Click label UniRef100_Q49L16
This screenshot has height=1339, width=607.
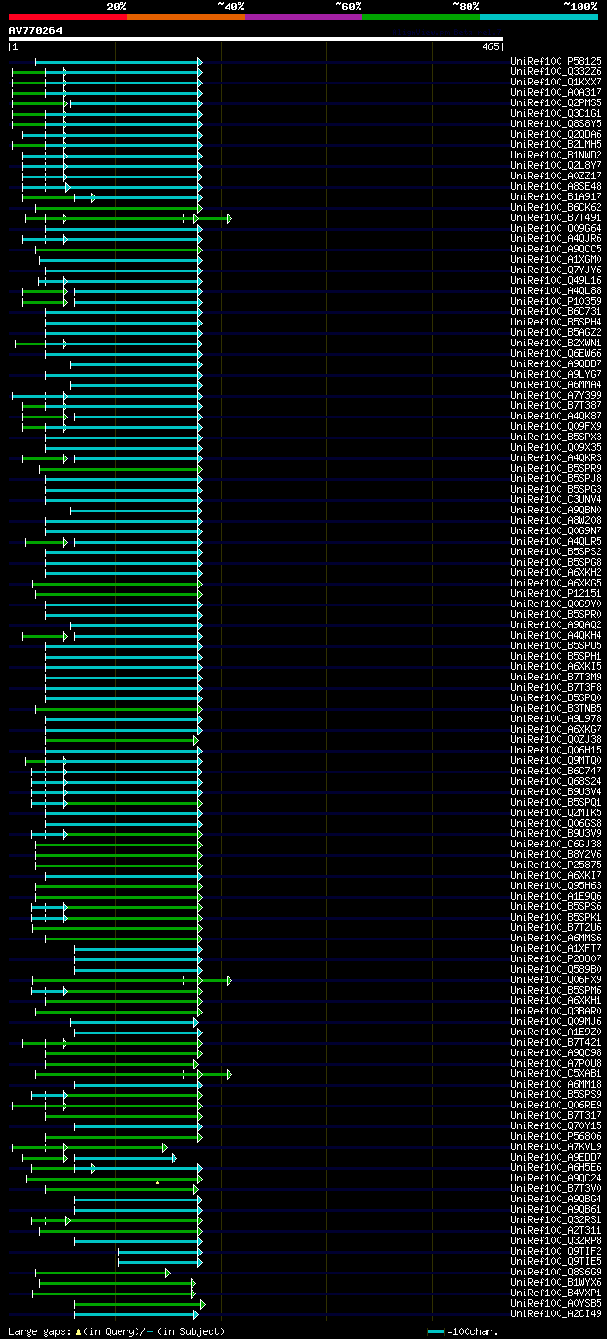pos(556,281)
